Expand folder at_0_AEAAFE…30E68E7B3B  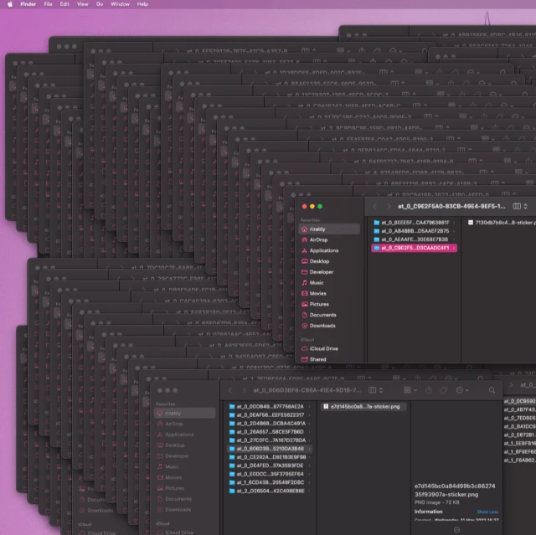click(415, 239)
